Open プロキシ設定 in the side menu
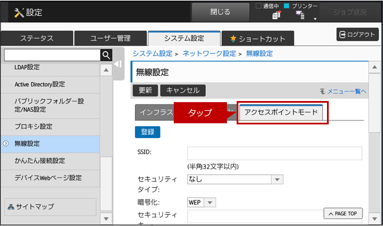 pos(50,127)
